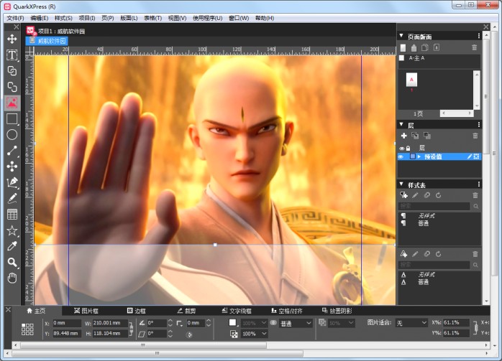Select the Line tool in toolbar

tap(12, 151)
